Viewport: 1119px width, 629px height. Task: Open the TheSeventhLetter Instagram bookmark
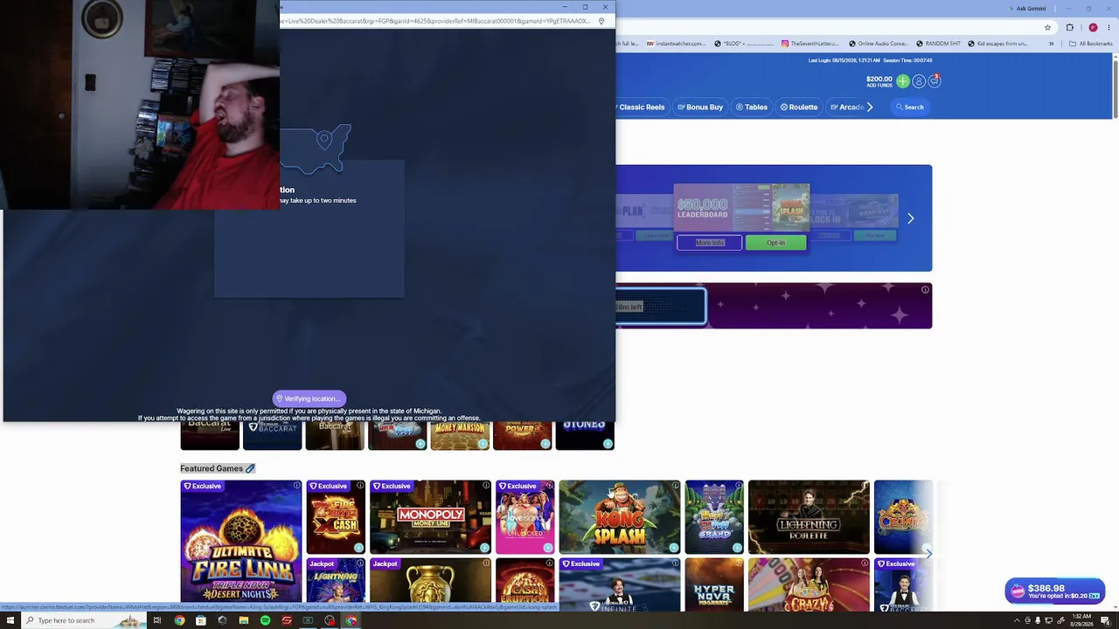(x=810, y=44)
